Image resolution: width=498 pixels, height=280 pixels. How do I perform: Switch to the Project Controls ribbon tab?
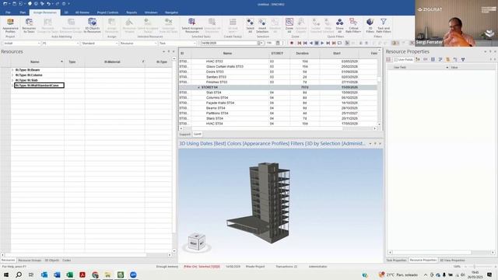pyautogui.click(x=107, y=12)
